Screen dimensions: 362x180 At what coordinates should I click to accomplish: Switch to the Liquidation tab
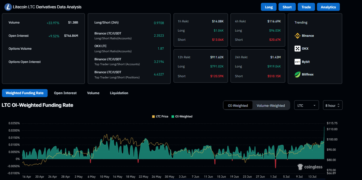119,93
